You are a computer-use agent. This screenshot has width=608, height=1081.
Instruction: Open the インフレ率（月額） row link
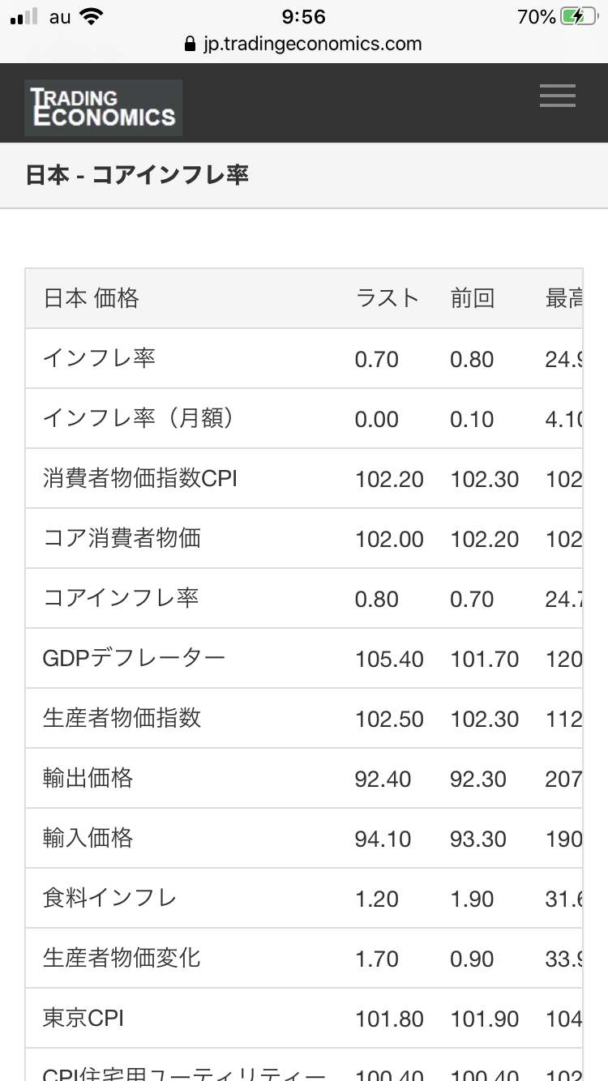pyautogui.click(x=139, y=418)
